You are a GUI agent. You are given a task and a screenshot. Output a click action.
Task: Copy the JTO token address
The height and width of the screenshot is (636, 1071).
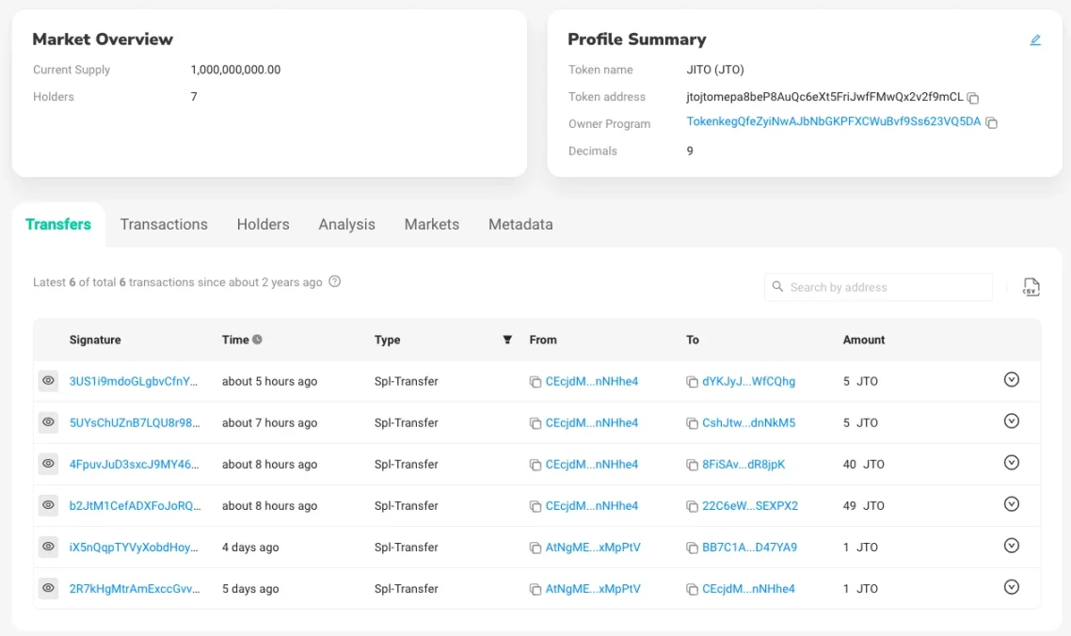pos(973,98)
